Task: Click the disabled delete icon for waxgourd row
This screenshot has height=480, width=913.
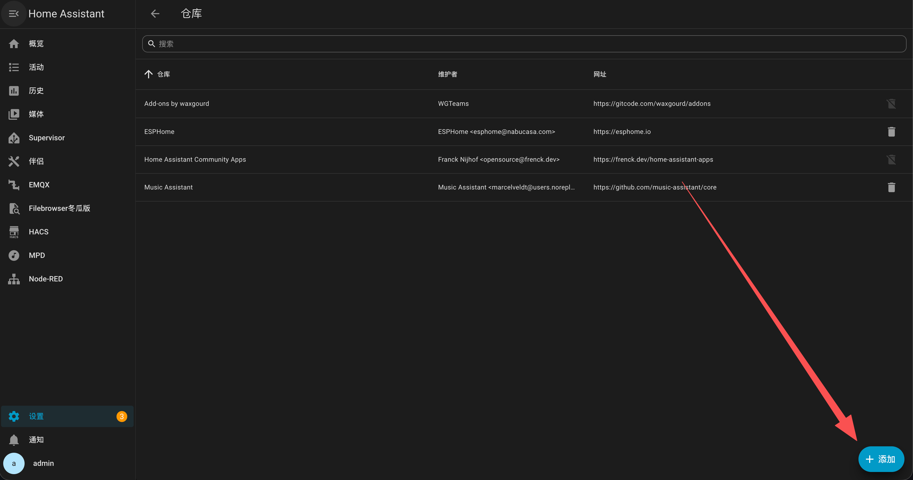Action: [x=891, y=103]
